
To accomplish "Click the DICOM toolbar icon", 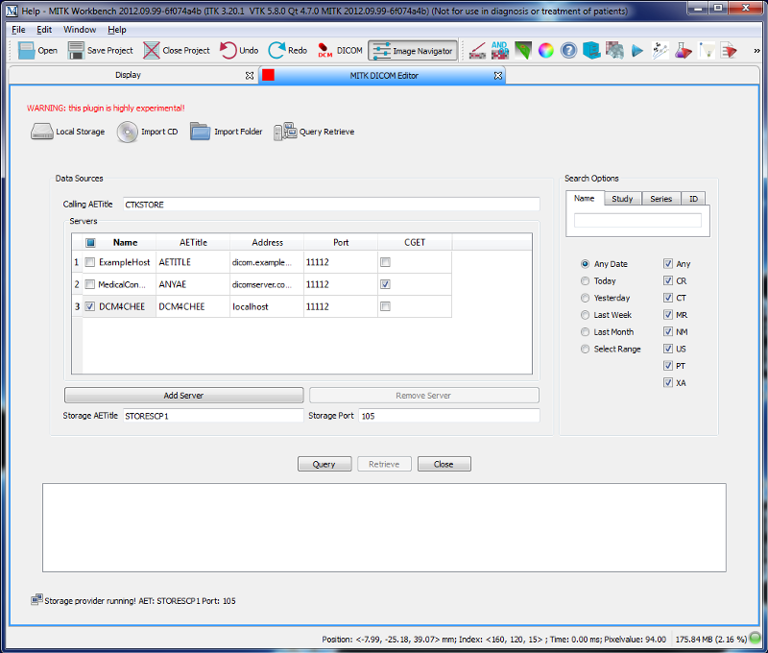I will (324, 51).
